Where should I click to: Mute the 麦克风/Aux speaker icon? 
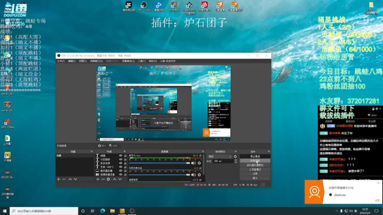193,163
